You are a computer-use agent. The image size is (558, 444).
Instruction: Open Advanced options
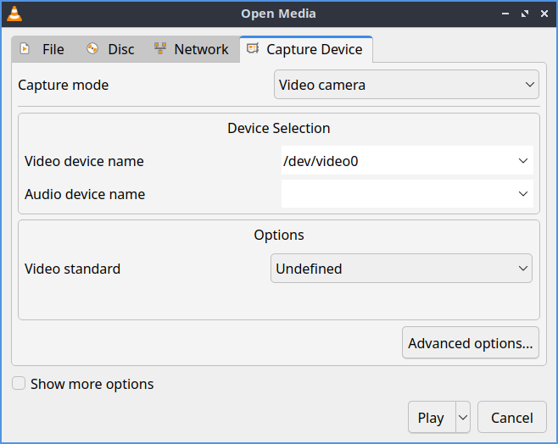click(470, 343)
